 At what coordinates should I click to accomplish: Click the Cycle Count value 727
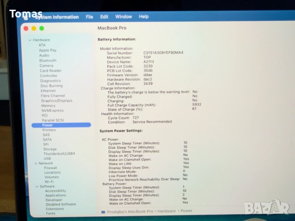[x=136, y=118]
